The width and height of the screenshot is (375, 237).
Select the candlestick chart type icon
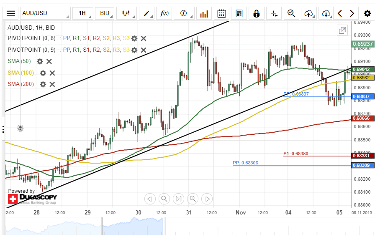coord(126,13)
